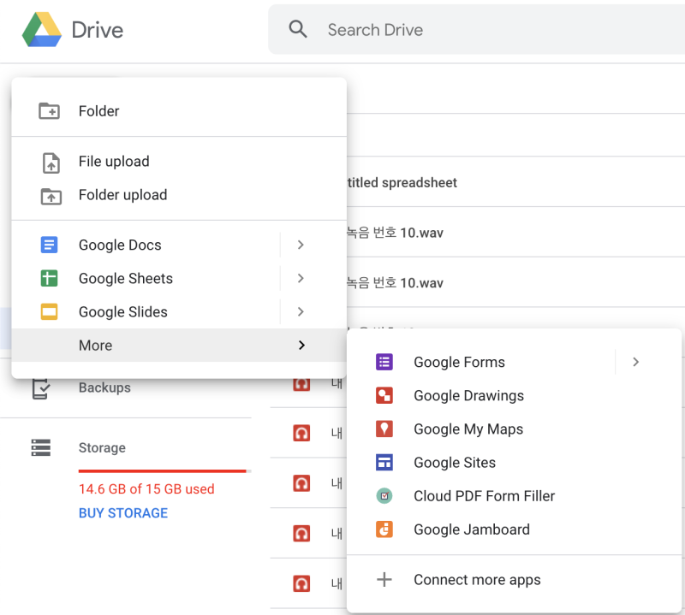Click the Google Drive logo icon

[x=41, y=30]
